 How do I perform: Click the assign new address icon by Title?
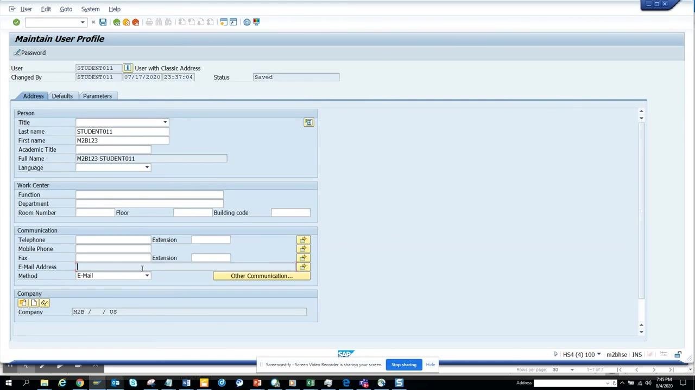click(308, 122)
